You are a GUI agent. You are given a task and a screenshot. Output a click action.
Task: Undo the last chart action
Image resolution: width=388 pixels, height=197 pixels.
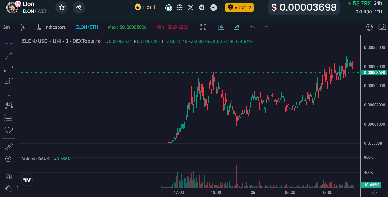[253, 27]
